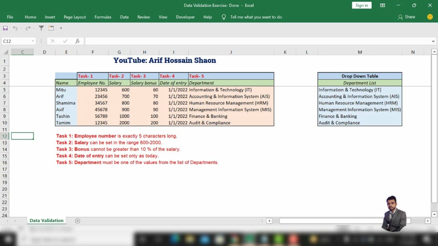Open the Name Box dropdown arrow
This screenshot has height=246, width=438.
point(33,41)
